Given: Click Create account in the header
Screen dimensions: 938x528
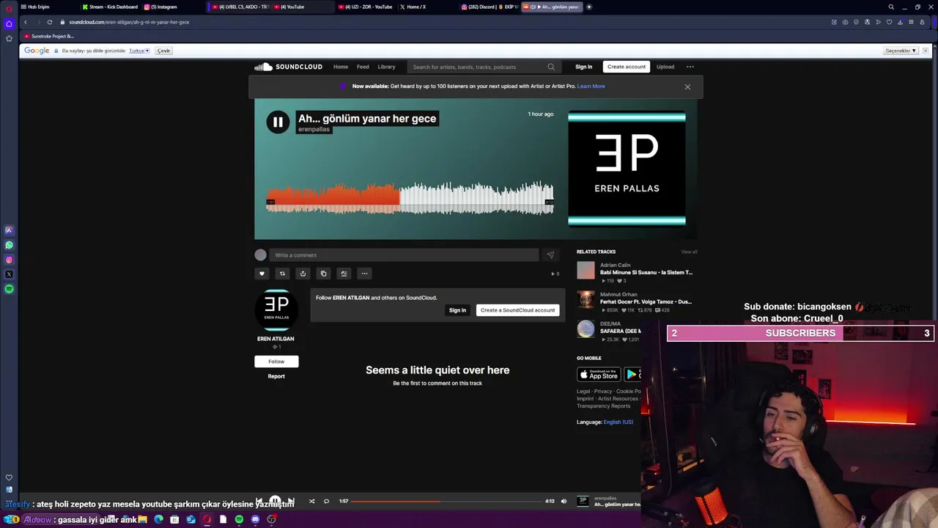Looking at the screenshot, I should 627,67.
